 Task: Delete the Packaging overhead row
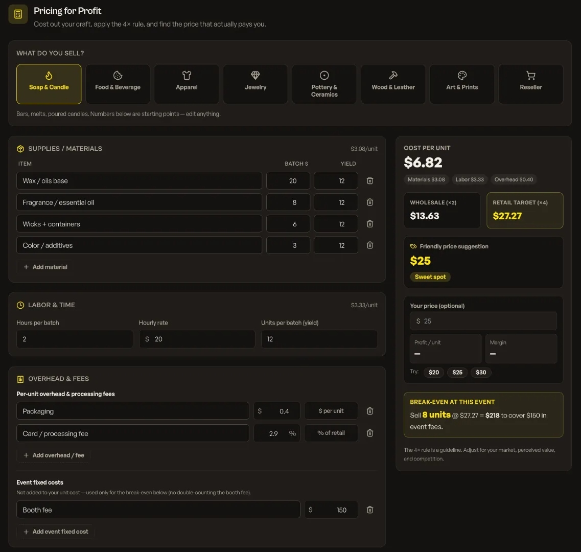pyautogui.click(x=370, y=411)
